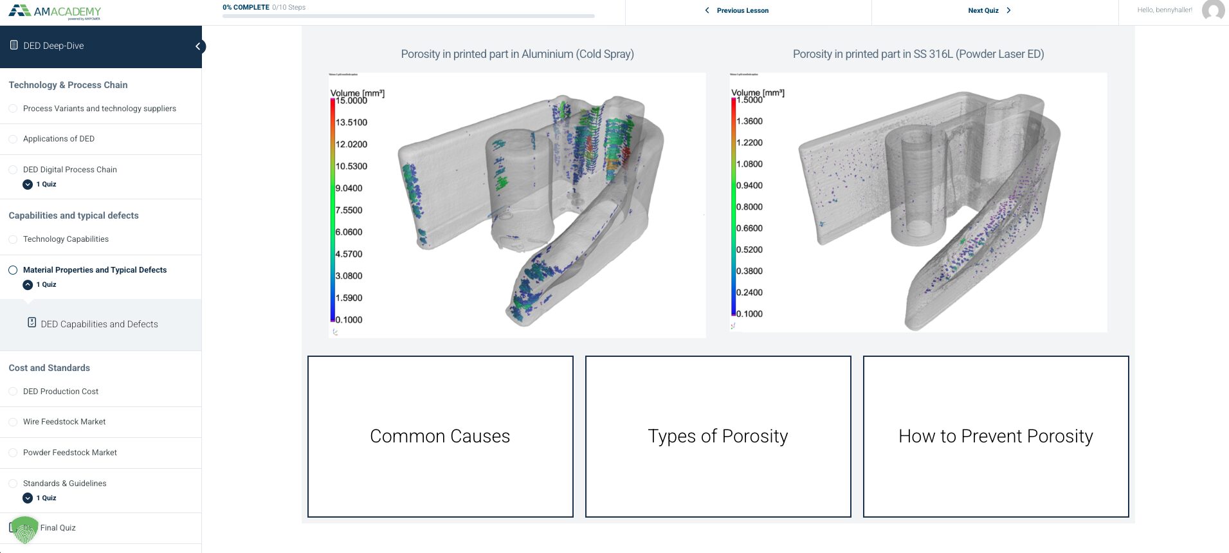Open Material Properties and Typical Defects lesson
The image size is (1229, 553).
[95, 270]
